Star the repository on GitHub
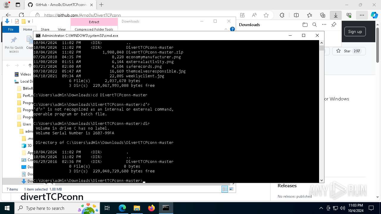The image size is (381, 214). click(349, 51)
